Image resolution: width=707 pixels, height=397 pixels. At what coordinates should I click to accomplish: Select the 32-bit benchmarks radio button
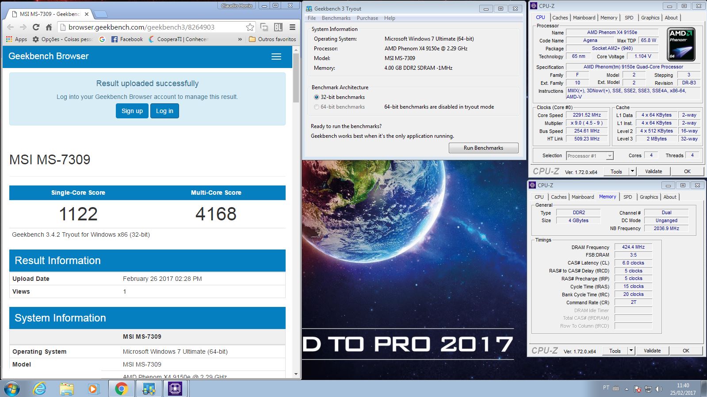click(x=317, y=97)
